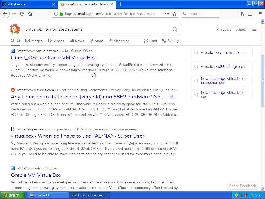Open the Firefox hamburger menu

[x=260, y=14]
